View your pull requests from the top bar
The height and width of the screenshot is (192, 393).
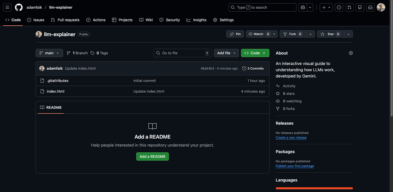pyautogui.click(x=349, y=7)
